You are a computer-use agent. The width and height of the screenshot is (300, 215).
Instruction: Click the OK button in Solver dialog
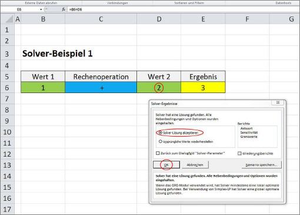point(166,165)
